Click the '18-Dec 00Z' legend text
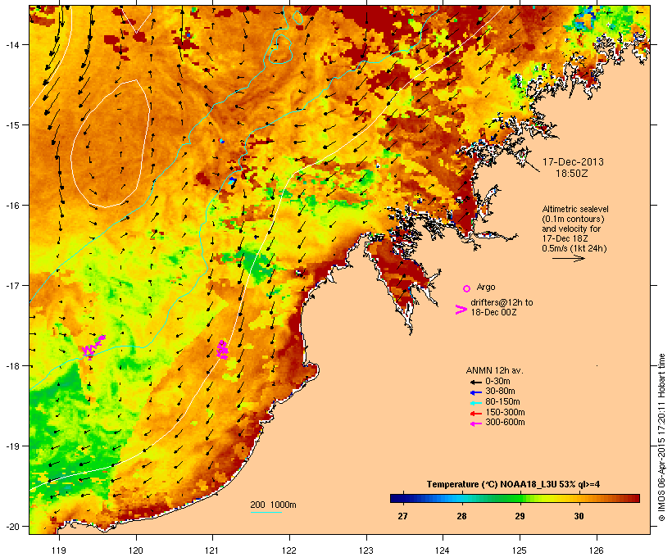 (x=493, y=312)
